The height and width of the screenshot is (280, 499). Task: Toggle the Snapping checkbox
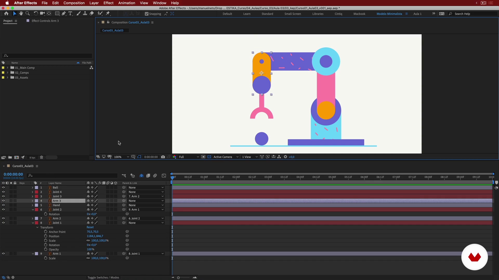[147, 14]
